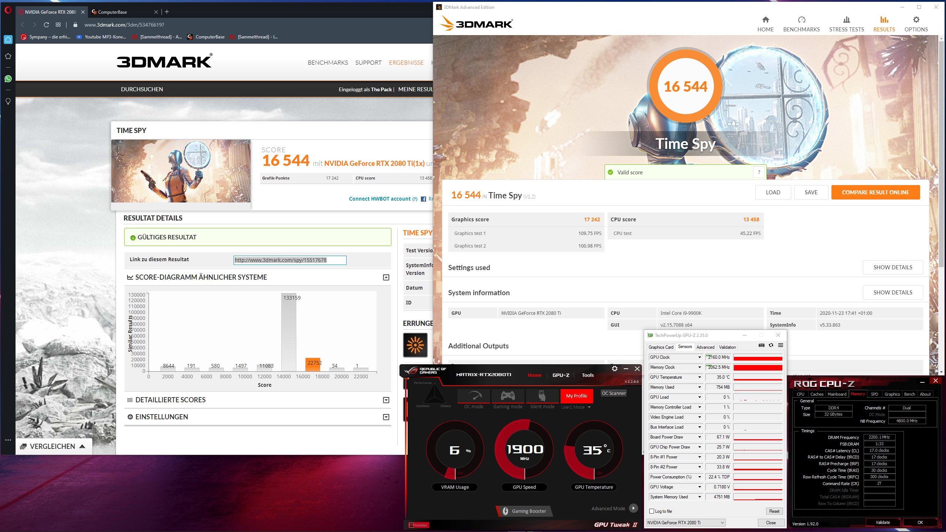Select the Gaming mode controller icon
Image resolution: width=946 pixels, height=532 pixels.
508,396
